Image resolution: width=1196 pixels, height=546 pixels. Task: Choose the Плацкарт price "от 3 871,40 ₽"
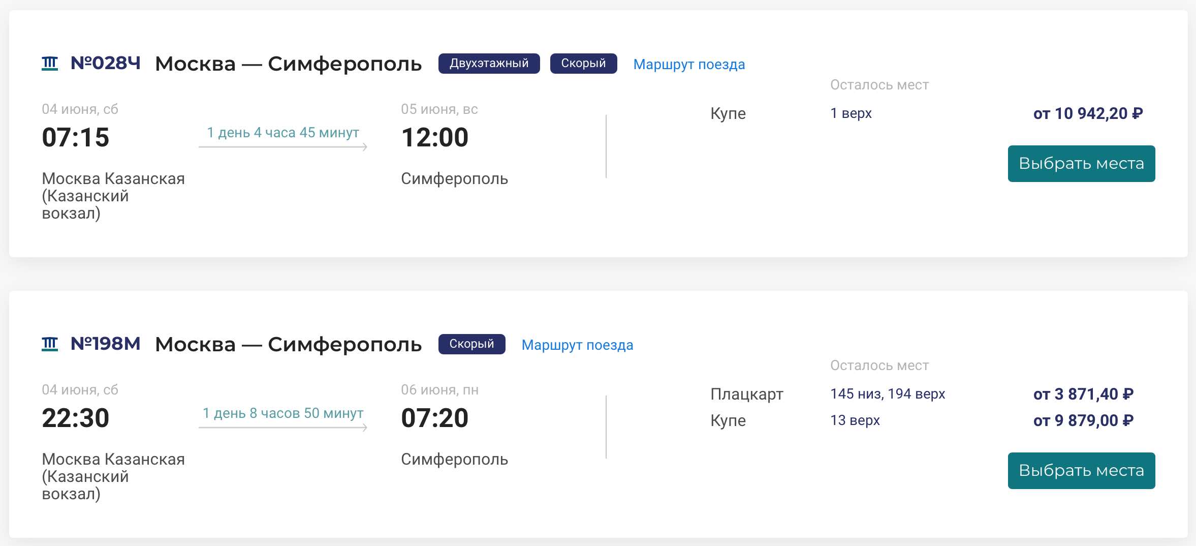[1083, 394]
